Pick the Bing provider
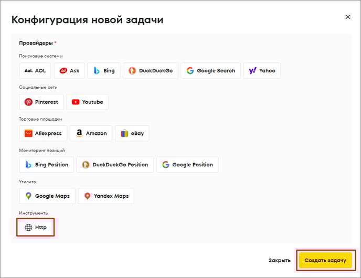The width and height of the screenshot is (361, 278). pyautogui.click(x=104, y=71)
